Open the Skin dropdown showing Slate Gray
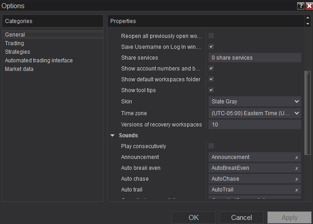Screen dimensions: 313x224 [255, 102]
